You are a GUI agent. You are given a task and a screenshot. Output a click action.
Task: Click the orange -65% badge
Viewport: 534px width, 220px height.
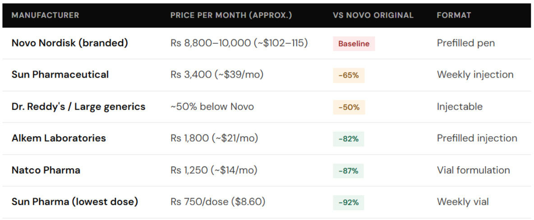(349, 75)
